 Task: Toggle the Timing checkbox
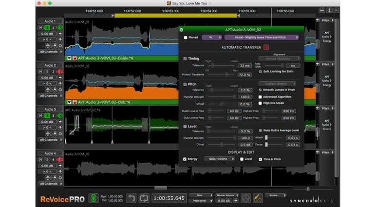pos(185,58)
